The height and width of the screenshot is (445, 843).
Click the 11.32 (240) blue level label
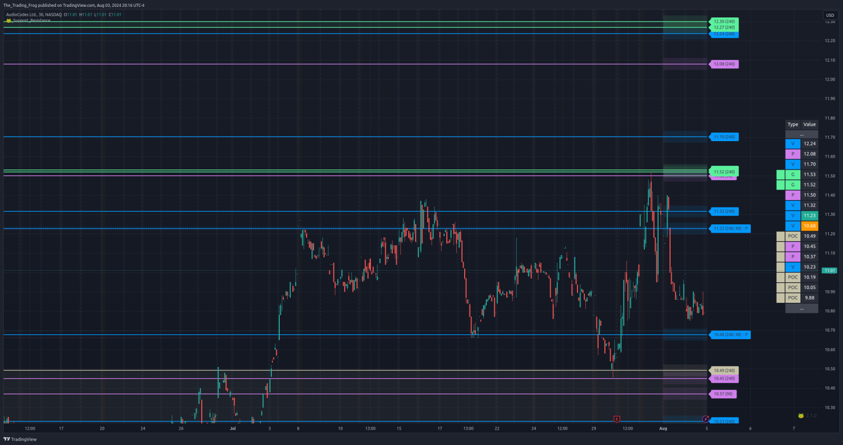(724, 212)
